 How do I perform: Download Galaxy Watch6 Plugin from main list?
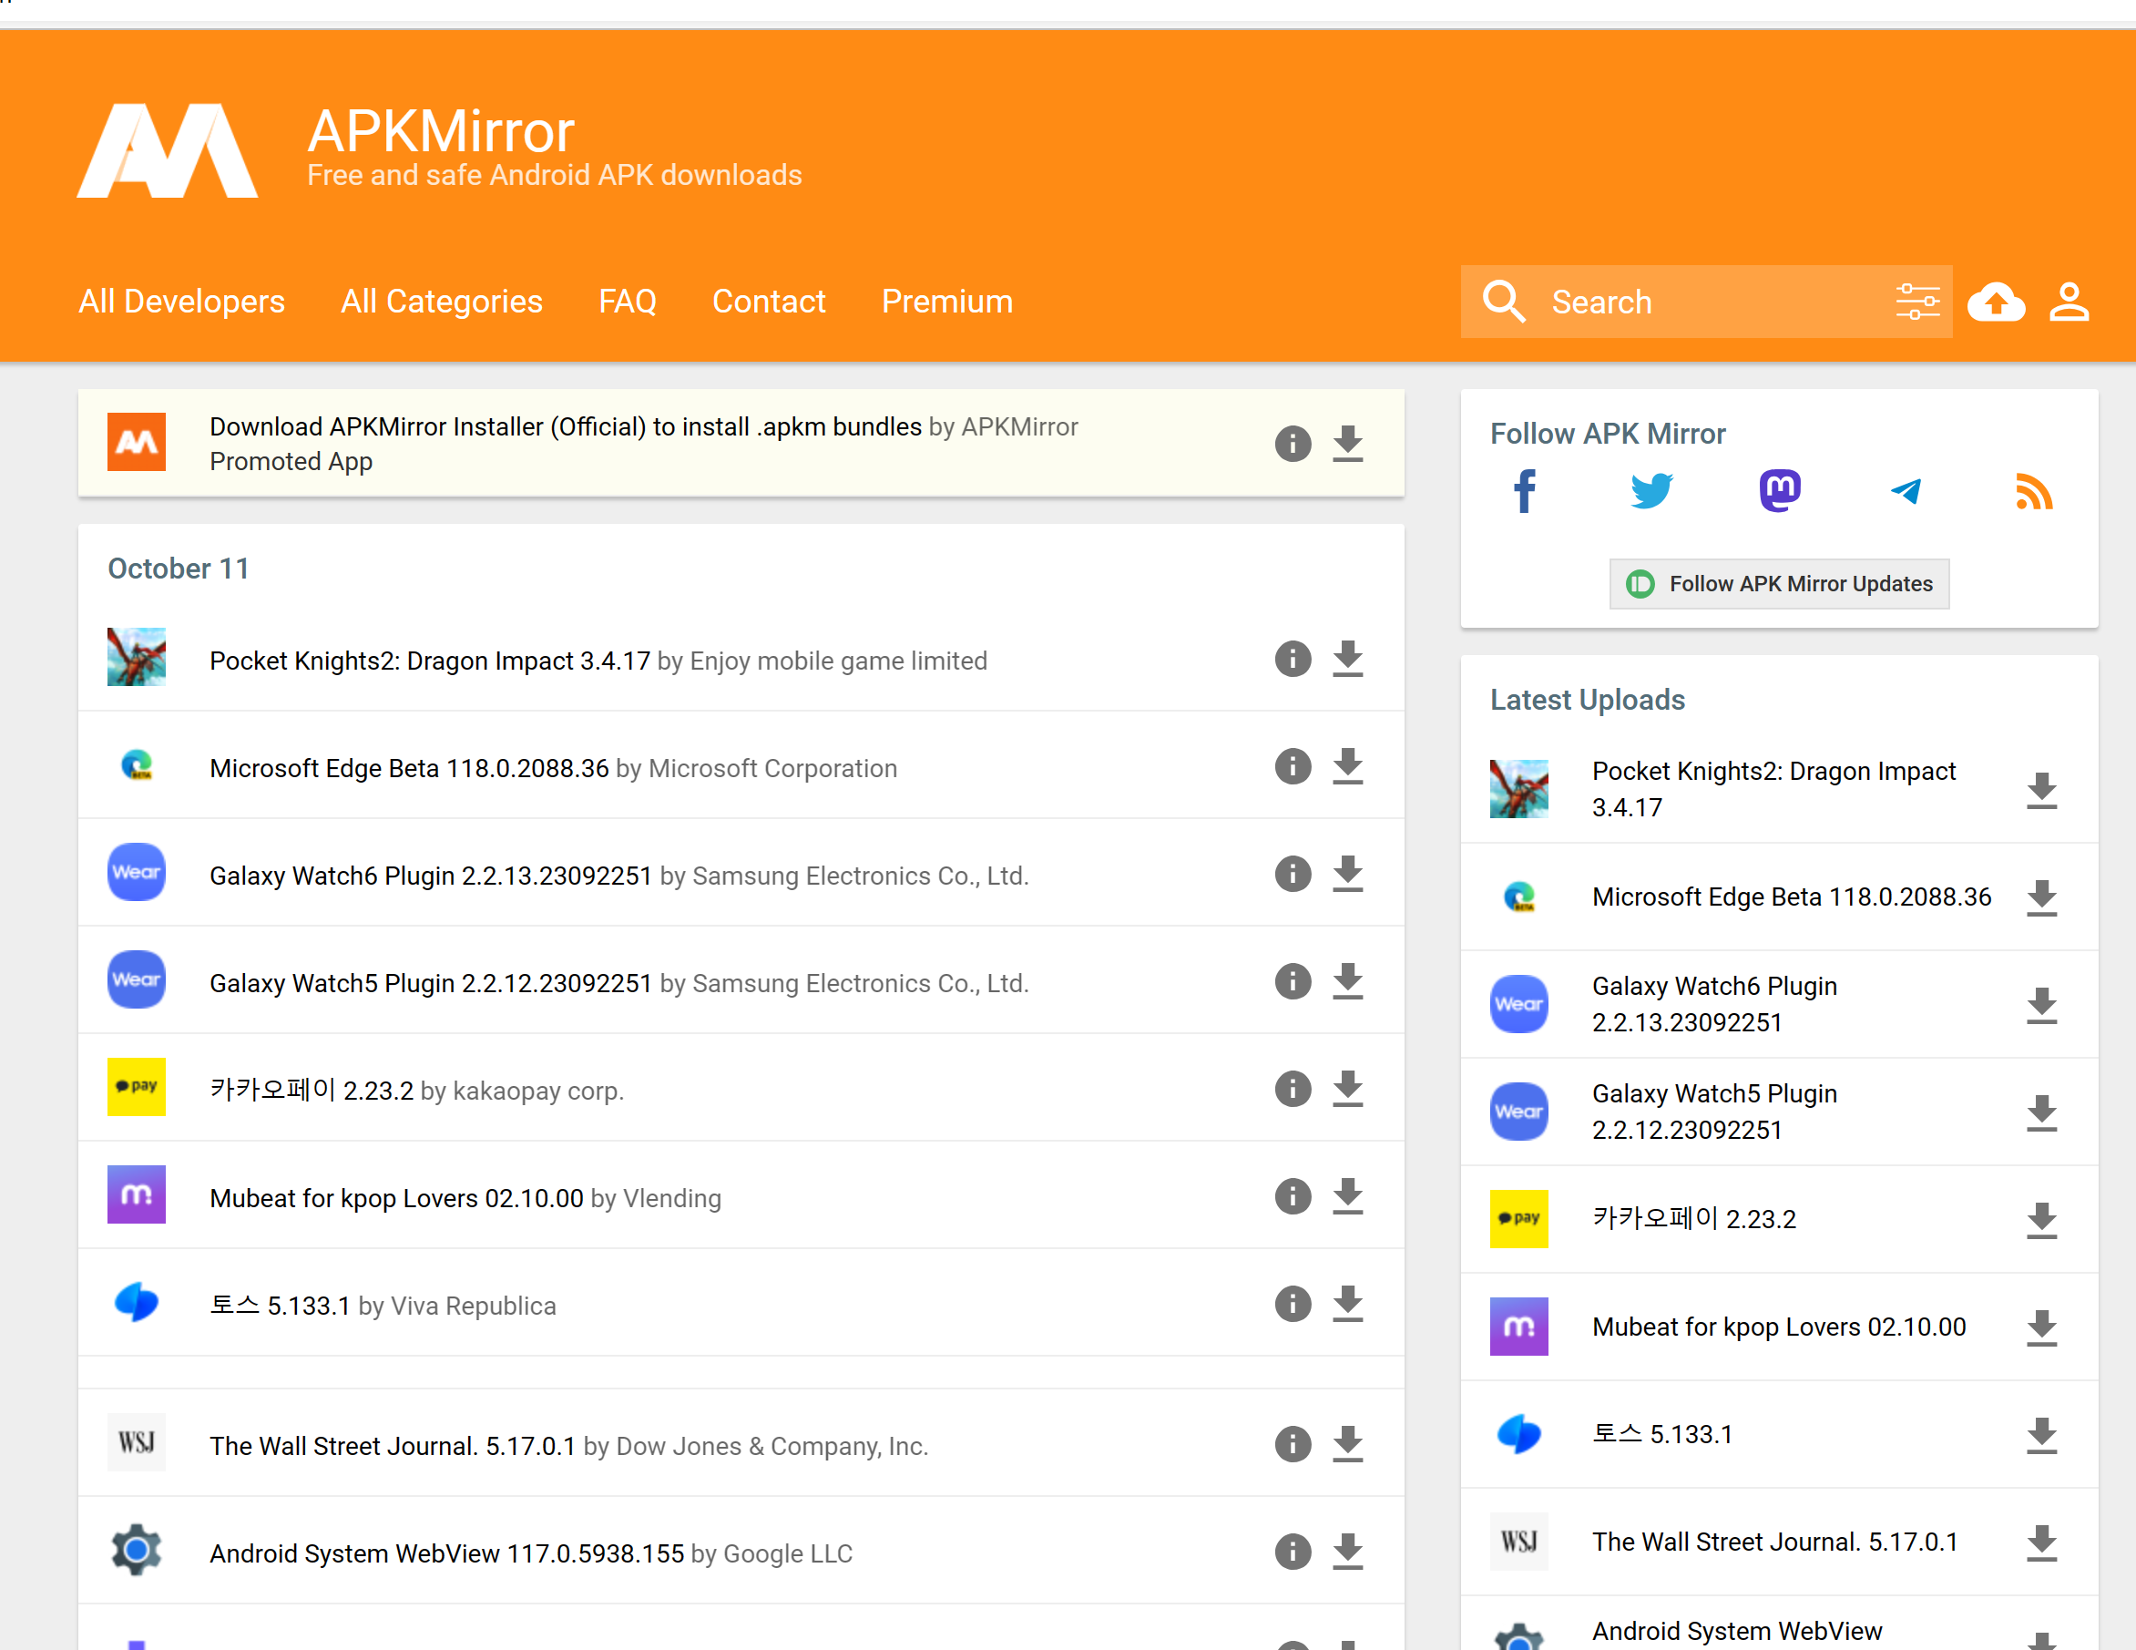coord(1348,875)
